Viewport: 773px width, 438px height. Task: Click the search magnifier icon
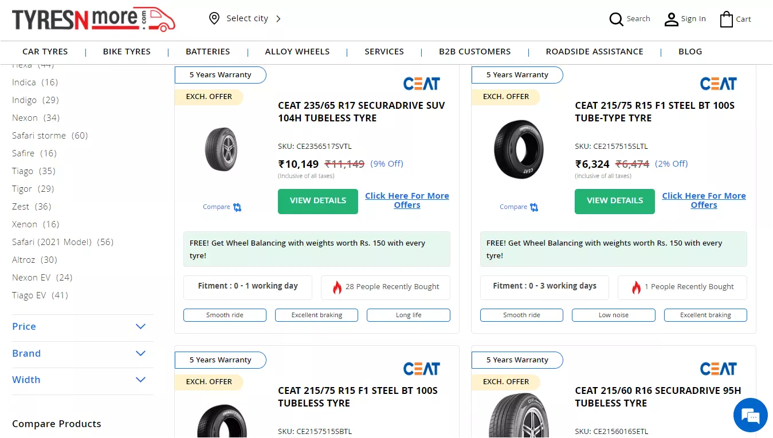pyautogui.click(x=616, y=19)
